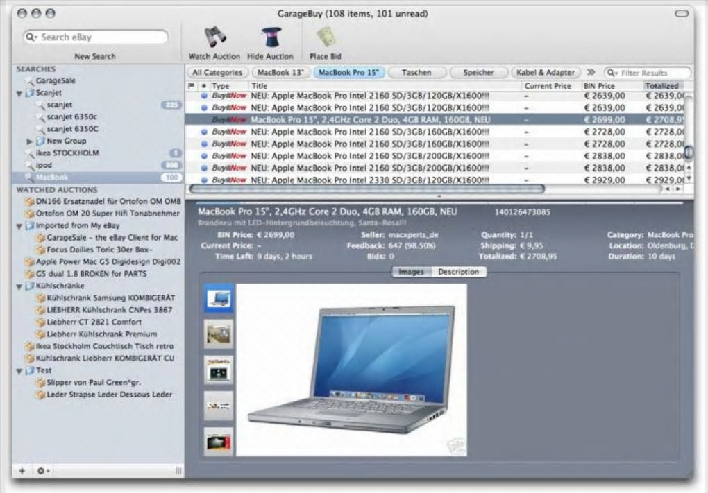Collapse the Kühlschränke group
The height and width of the screenshot is (493, 708).
19,286
